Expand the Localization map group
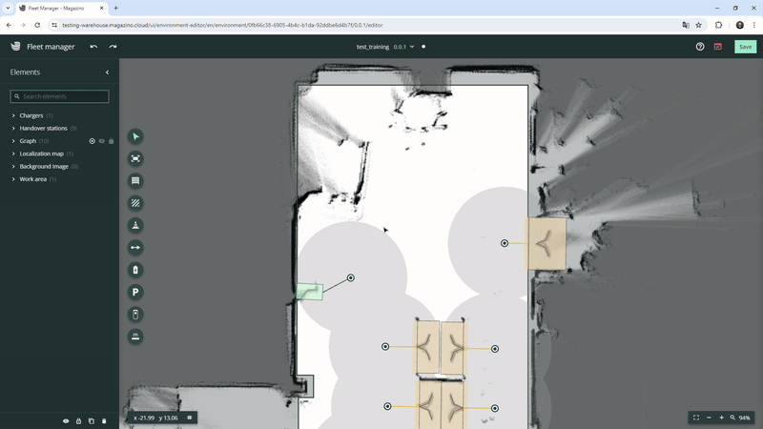 [x=13, y=153]
